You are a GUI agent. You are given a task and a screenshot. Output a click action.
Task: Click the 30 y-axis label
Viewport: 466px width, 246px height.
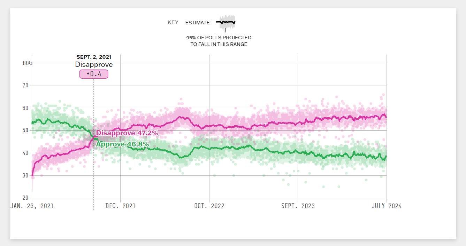coord(25,176)
